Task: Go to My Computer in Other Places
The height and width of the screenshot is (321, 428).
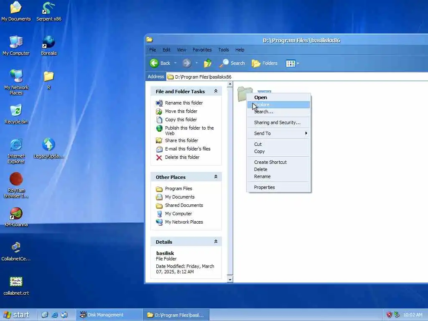Action: pyautogui.click(x=174, y=214)
